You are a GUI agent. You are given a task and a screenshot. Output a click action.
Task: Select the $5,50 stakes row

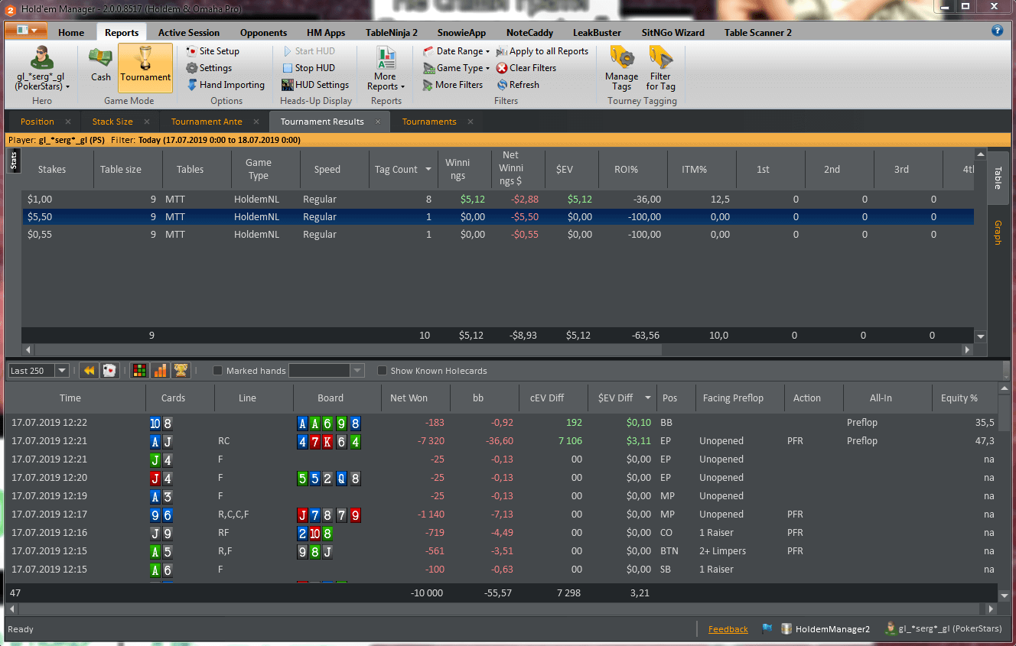497,217
